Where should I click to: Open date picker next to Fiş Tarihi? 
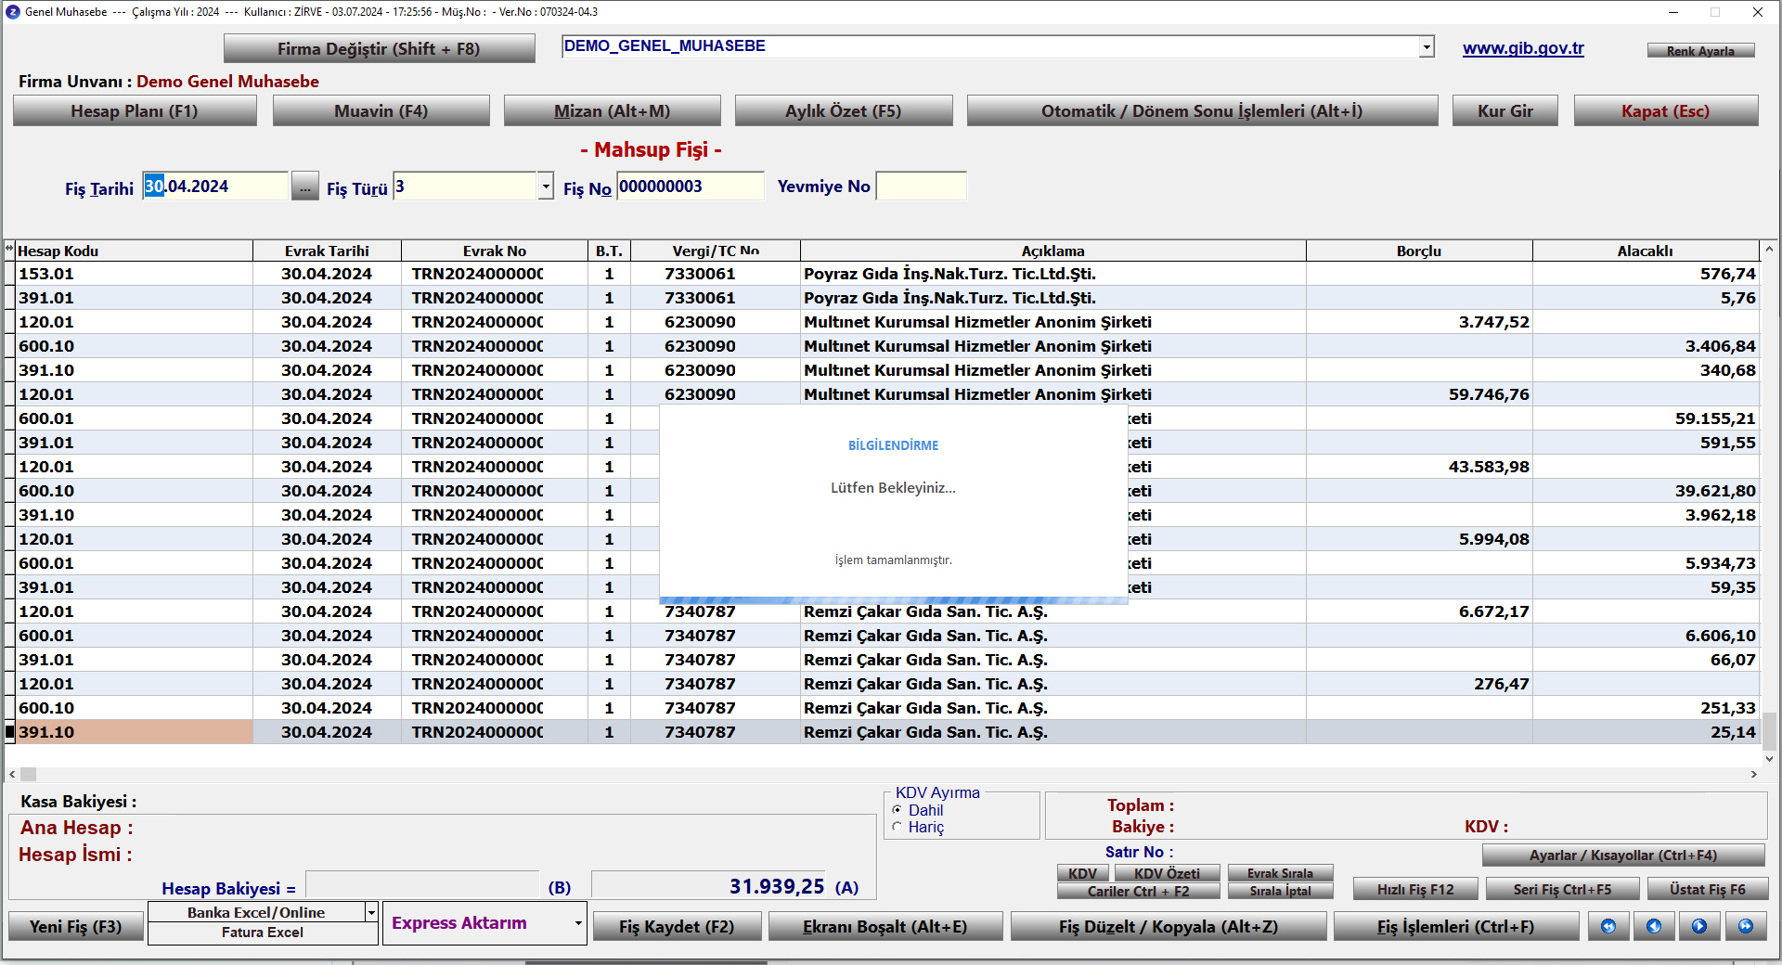point(304,187)
